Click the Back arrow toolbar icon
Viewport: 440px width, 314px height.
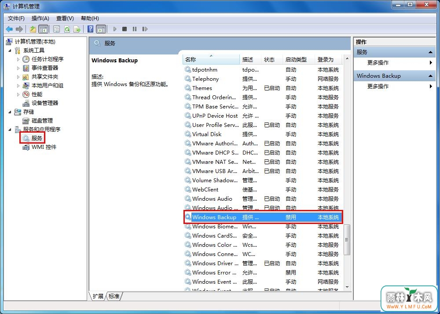(9, 29)
